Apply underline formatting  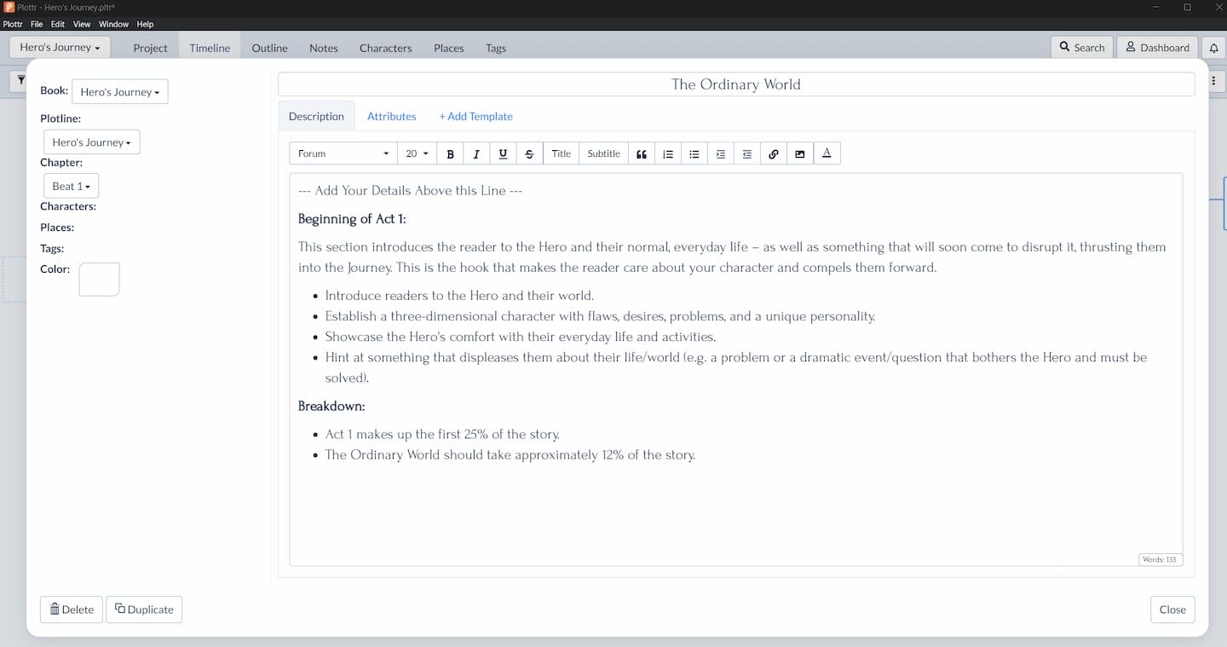[x=503, y=153]
